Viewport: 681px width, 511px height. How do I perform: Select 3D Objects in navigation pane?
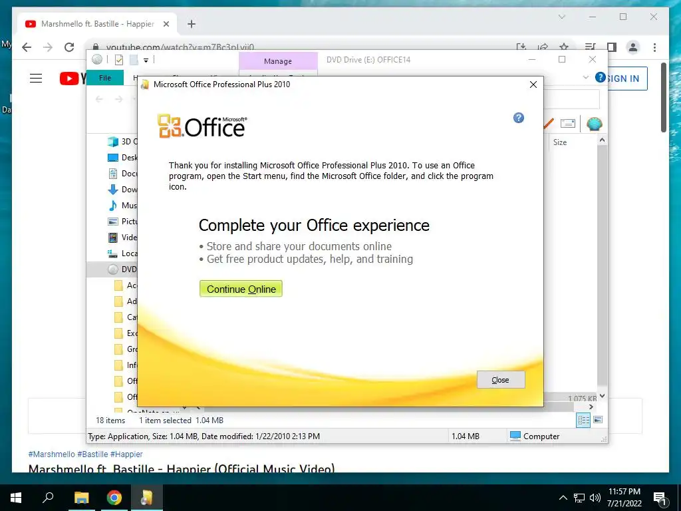click(x=124, y=142)
